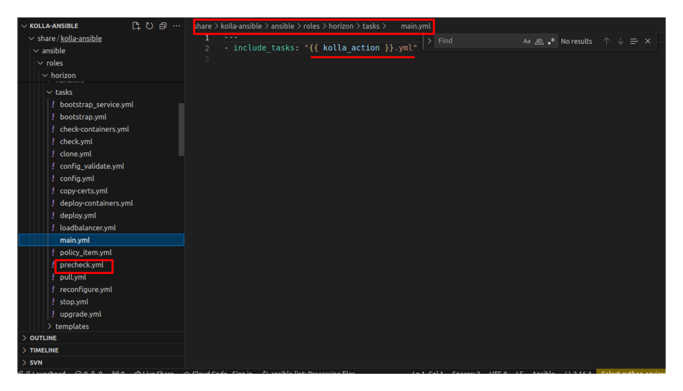This screenshot has width=683, height=391.
Task: Toggle Match Whole Word option
Action: (539, 41)
